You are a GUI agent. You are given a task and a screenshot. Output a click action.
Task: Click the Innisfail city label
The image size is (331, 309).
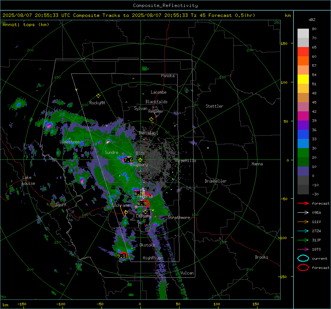click(x=148, y=133)
